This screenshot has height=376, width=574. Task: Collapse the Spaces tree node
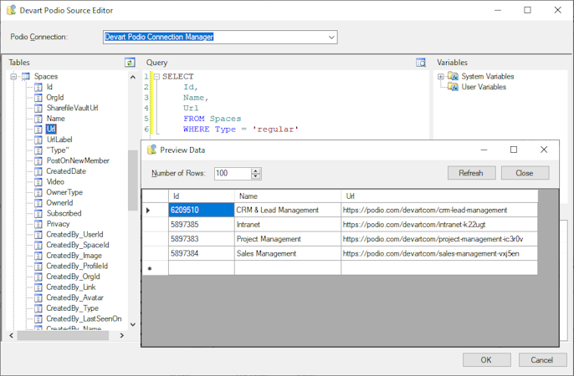[x=14, y=76]
